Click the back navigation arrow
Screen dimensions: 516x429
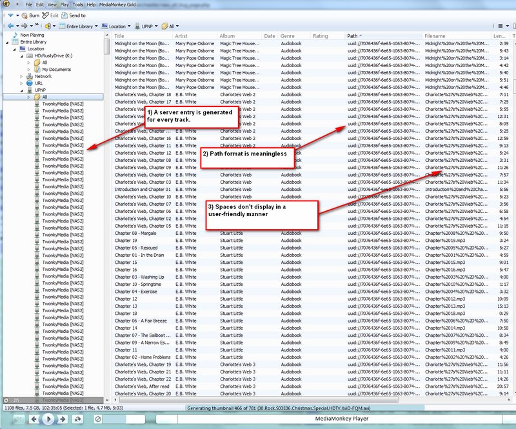click(x=10, y=26)
